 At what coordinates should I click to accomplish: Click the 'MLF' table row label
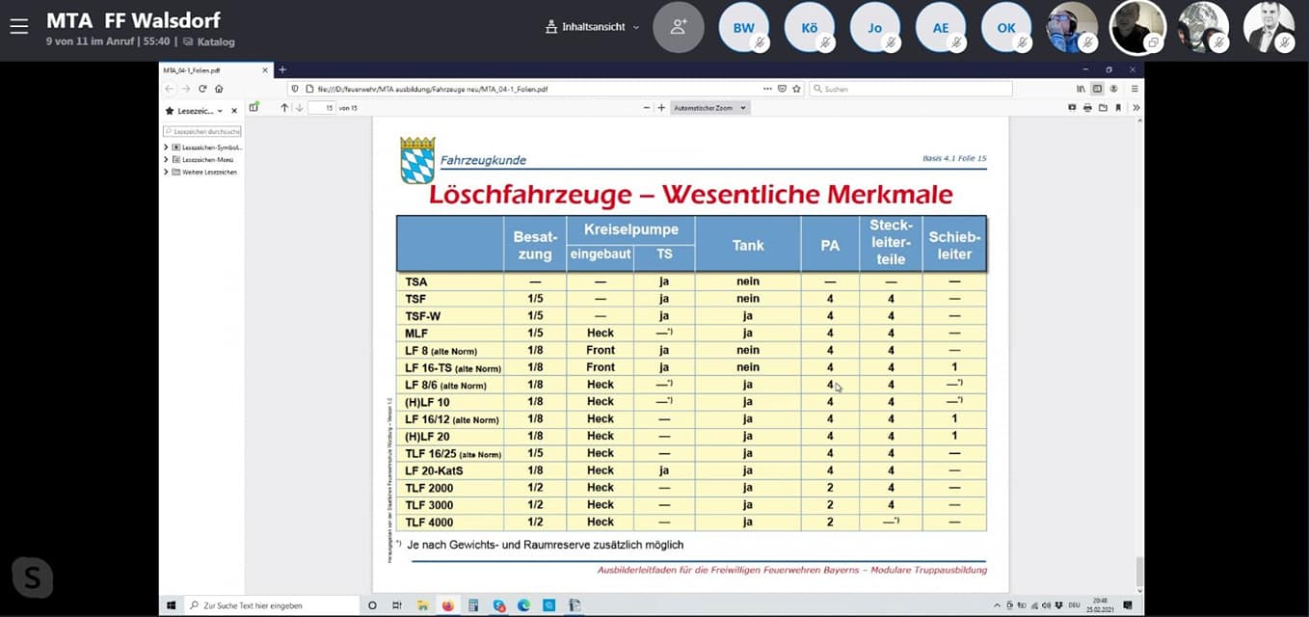[416, 333]
